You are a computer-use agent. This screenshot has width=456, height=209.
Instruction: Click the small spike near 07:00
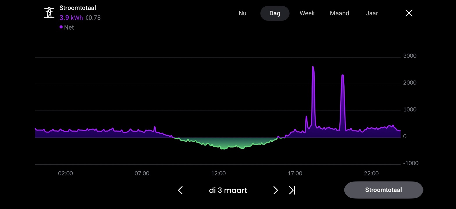pos(155,128)
